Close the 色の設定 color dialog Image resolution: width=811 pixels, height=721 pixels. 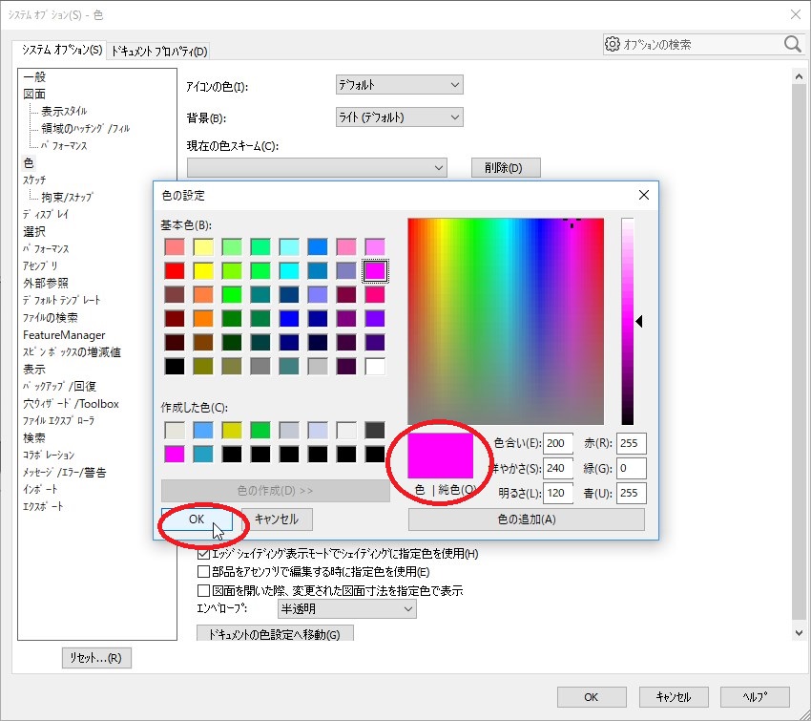[644, 195]
